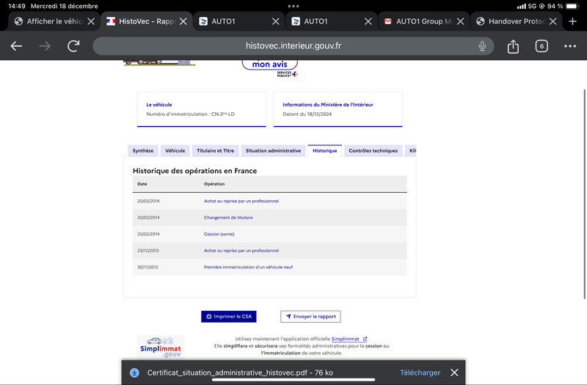Open the browser three-dot menu
Viewport: 587px width, 385px height.
coord(570,46)
